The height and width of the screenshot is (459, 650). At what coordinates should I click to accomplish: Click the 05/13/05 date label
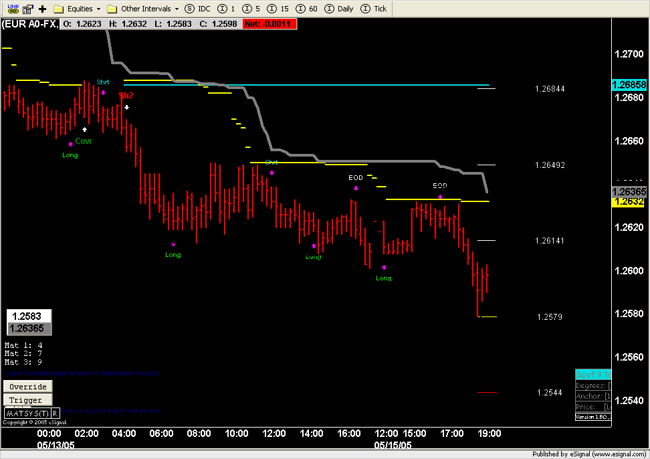click(x=56, y=446)
